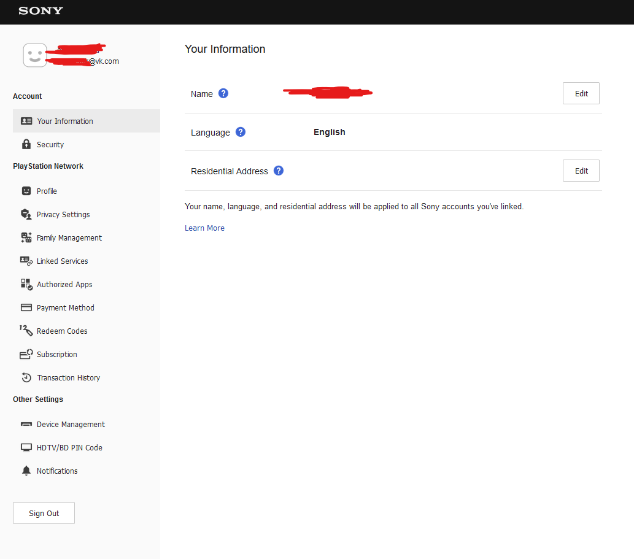
Task: Open Device Management
Action: click(x=87, y=424)
